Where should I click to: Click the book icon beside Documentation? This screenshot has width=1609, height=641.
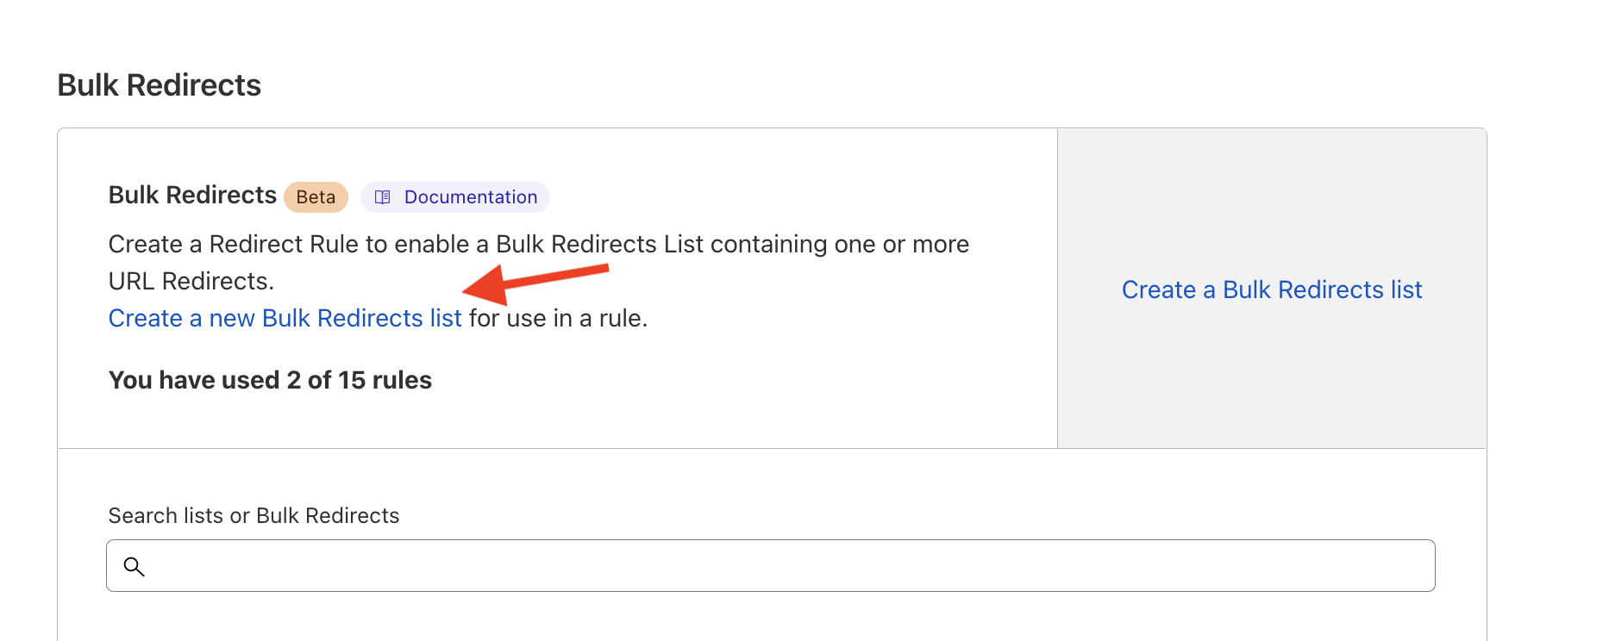click(383, 196)
